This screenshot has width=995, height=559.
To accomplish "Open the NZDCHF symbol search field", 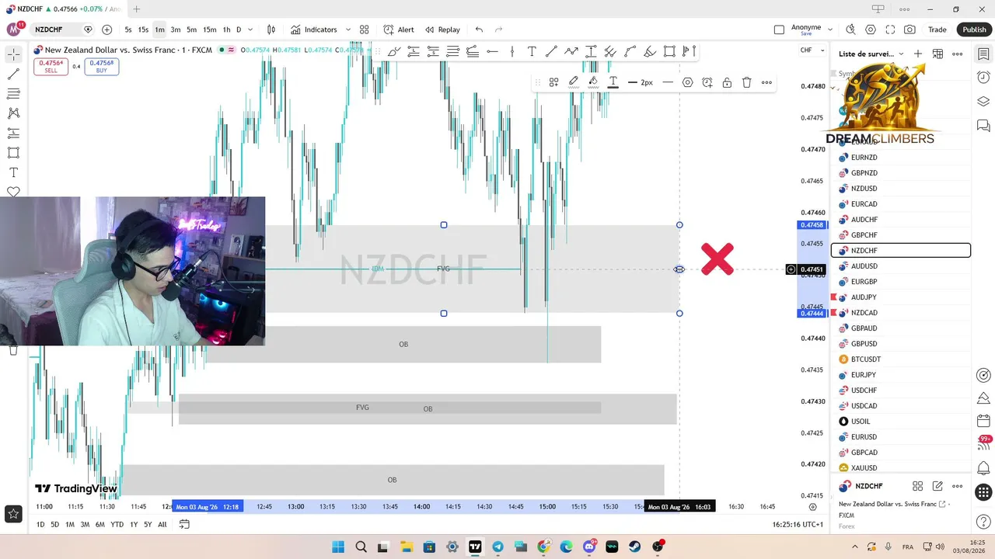I will click(x=57, y=30).
